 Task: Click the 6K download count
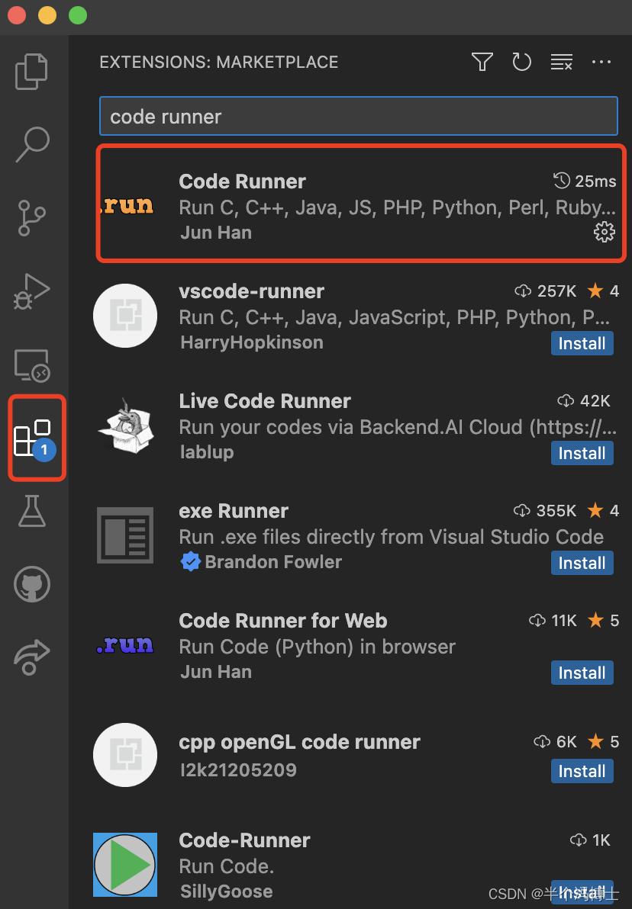(x=556, y=742)
